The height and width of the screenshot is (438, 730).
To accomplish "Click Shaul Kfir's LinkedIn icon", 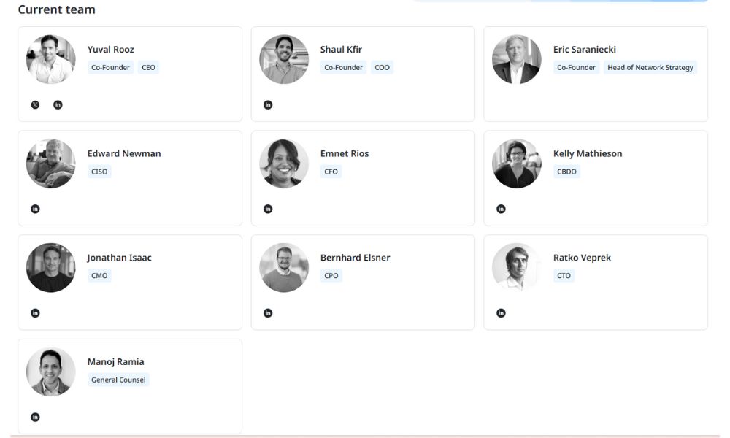I will 268,104.
